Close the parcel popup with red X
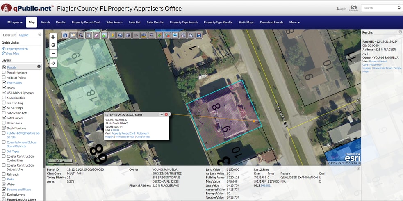This screenshot has height=201, width=403. click(166, 114)
